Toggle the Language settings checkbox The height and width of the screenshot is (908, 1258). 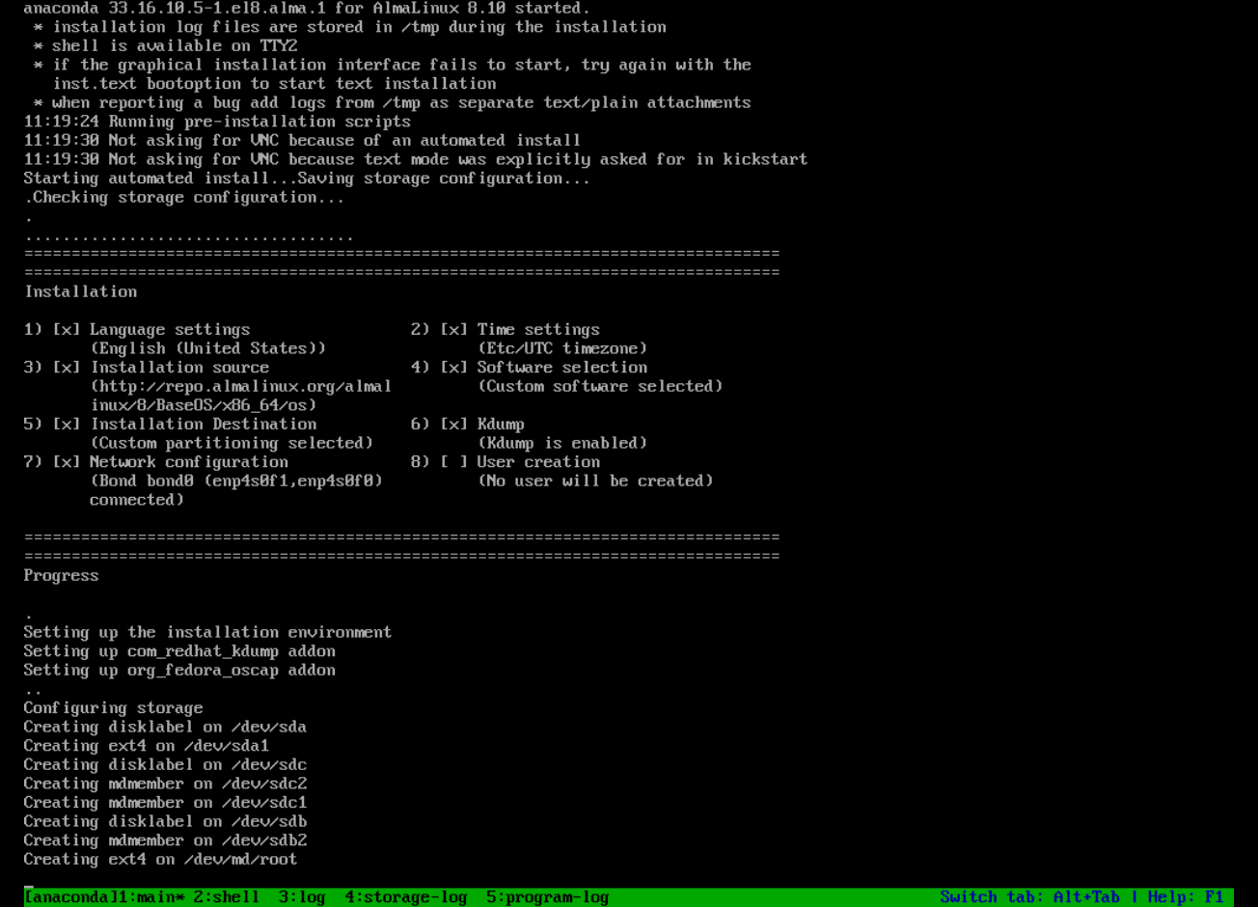[66, 329]
